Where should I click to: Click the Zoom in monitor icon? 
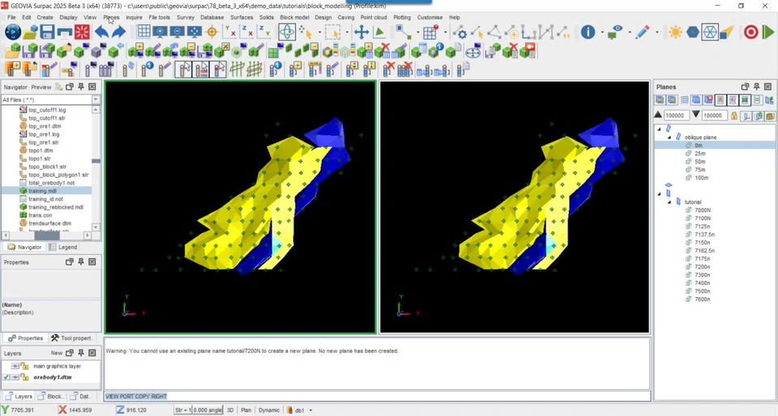[x=160, y=32]
